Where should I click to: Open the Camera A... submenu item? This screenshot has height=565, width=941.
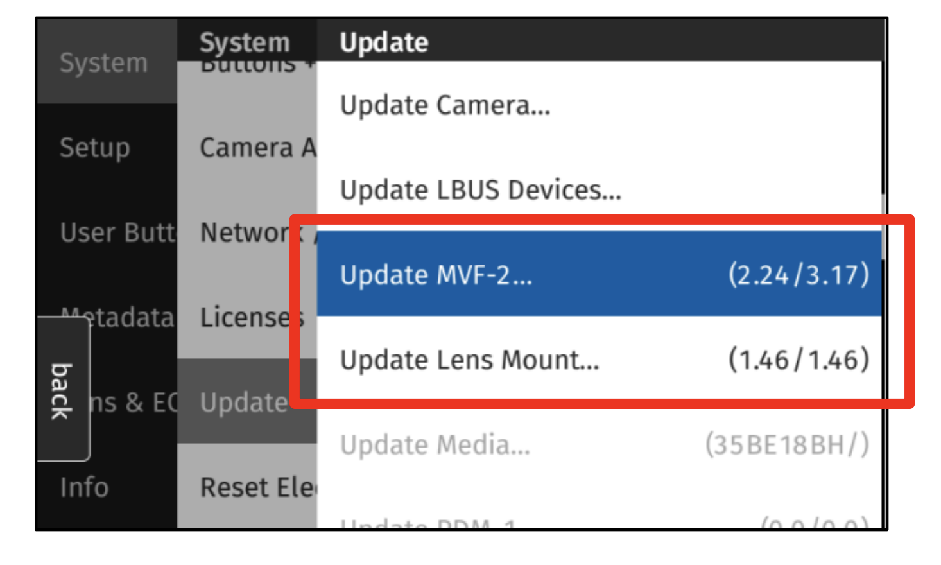(x=257, y=148)
